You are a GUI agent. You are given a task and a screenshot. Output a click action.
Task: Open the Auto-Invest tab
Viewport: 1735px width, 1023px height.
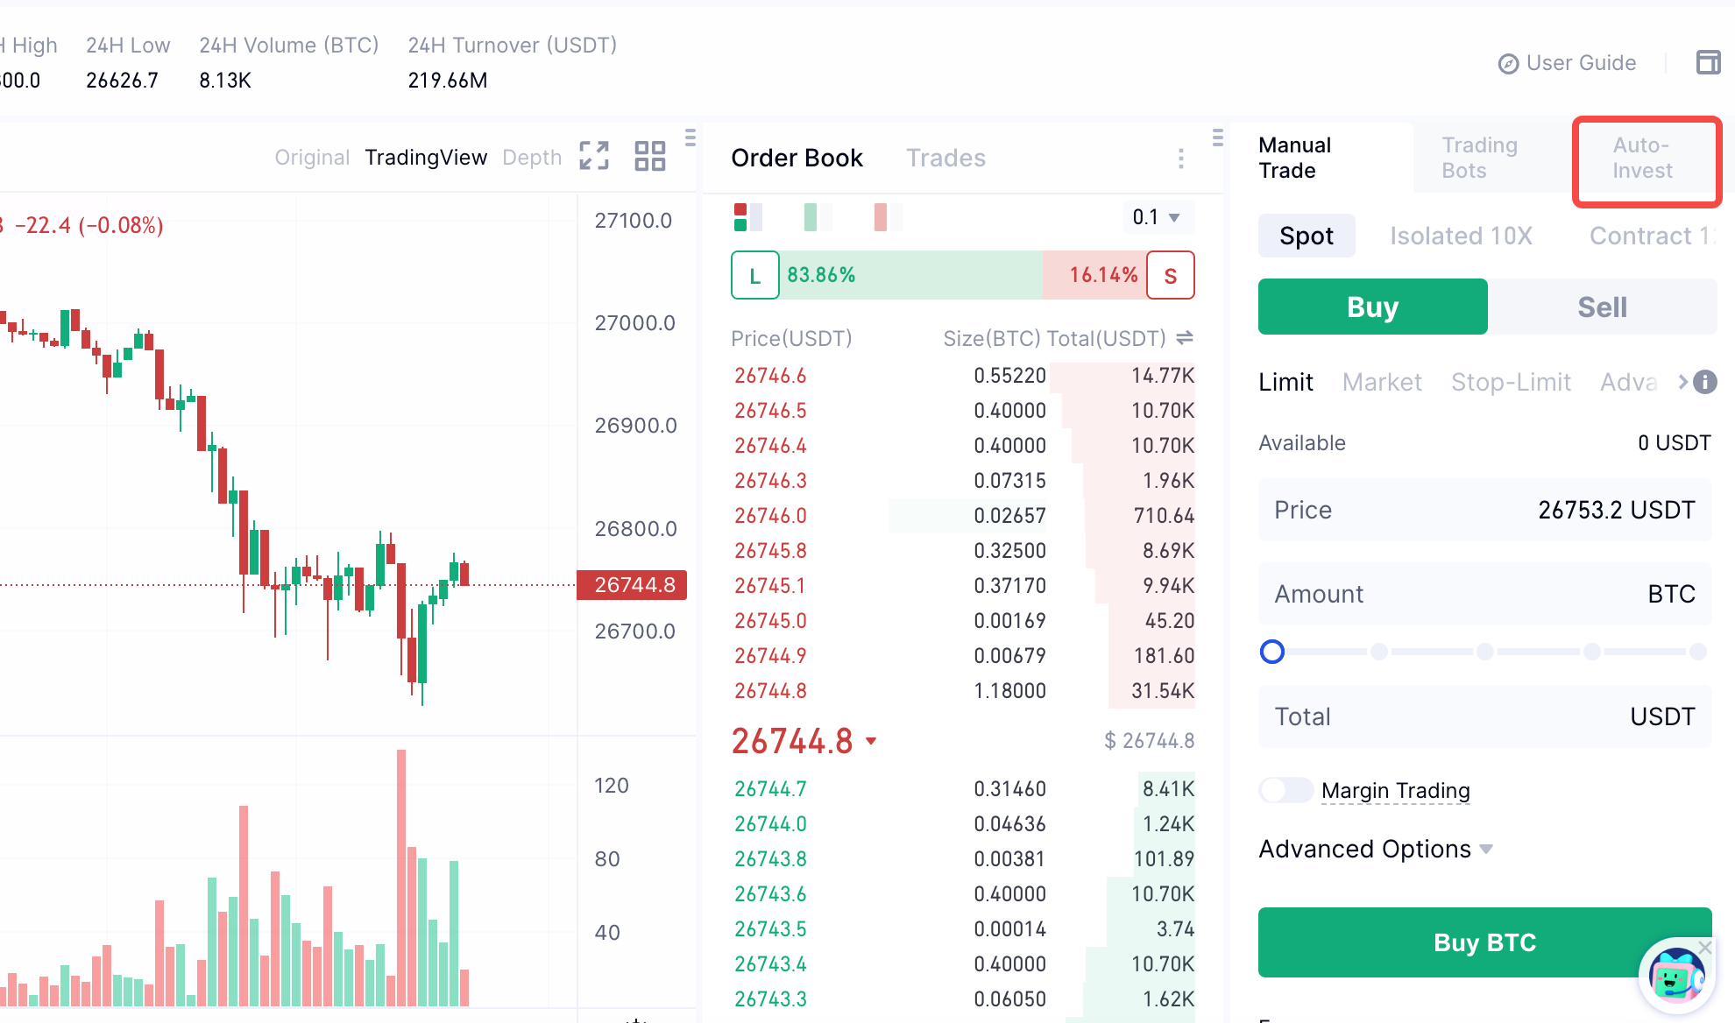click(x=1642, y=158)
